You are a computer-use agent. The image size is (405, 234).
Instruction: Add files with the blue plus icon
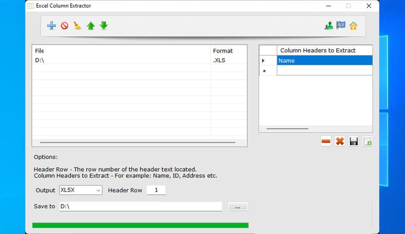coord(51,26)
